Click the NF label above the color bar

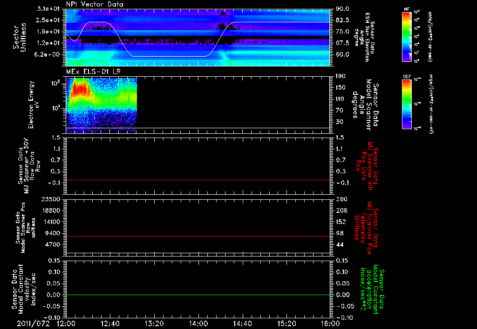(x=407, y=9)
